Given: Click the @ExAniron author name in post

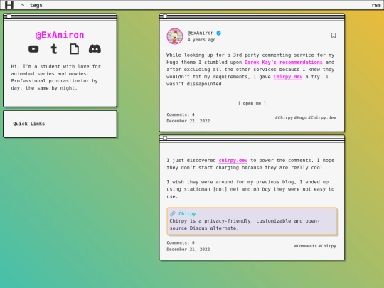Looking at the screenshot, I should tap(201, 33).
